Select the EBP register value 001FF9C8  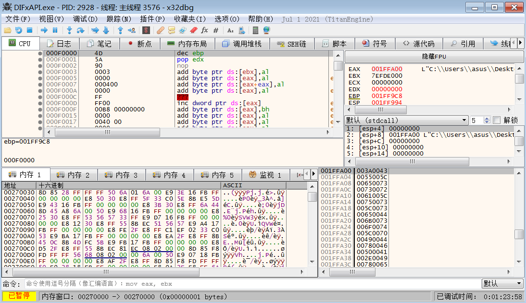click(387, 96)
